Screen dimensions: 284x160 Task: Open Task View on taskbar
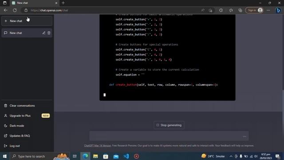tap(75, 156)
